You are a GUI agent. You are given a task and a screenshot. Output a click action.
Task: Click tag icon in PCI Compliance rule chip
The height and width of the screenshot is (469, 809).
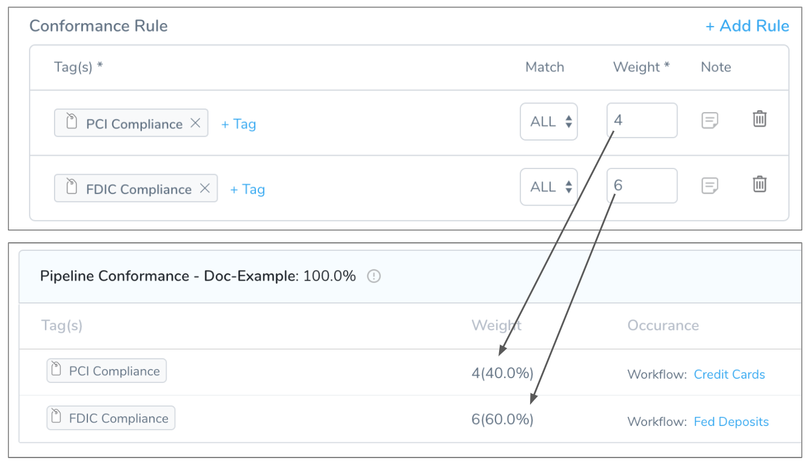point(72,121)
